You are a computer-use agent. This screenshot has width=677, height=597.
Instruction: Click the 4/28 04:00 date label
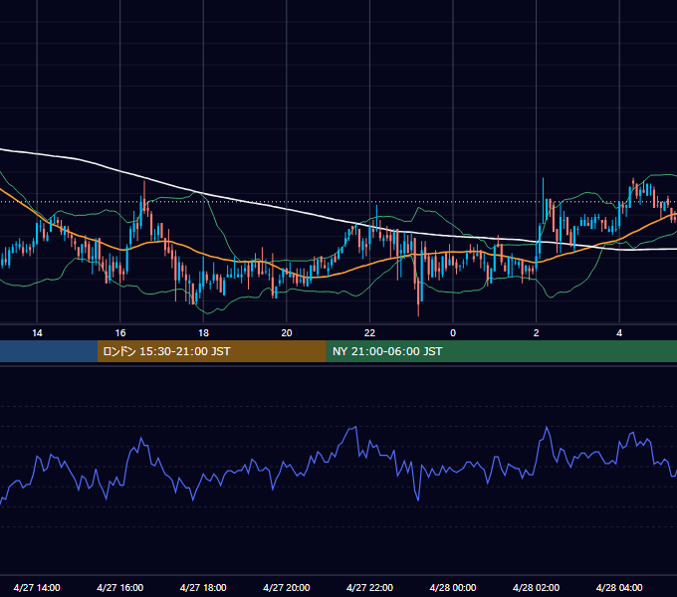[619, 587]
